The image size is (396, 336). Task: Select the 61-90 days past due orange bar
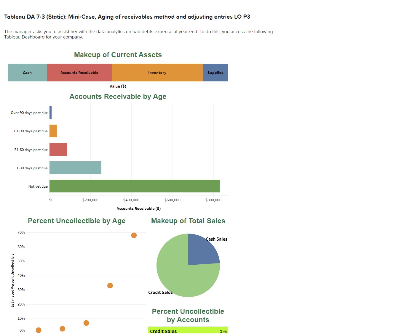coord(54,131)
